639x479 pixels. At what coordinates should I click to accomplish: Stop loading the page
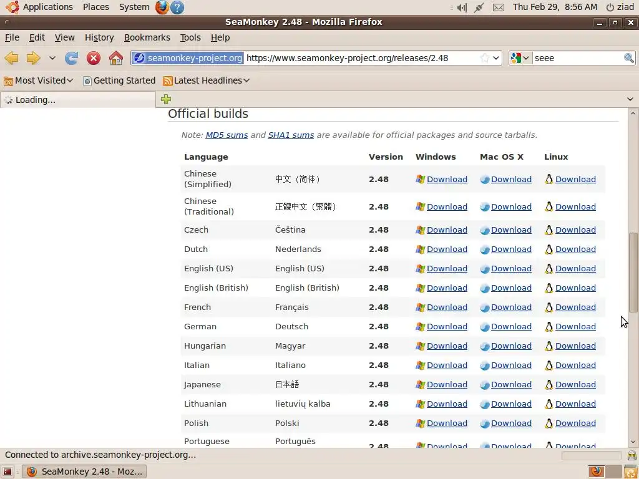pyautogui.click(x=94, y=58)
